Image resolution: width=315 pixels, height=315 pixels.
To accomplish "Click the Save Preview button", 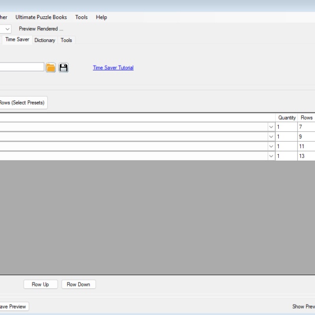I will (13, 307).
